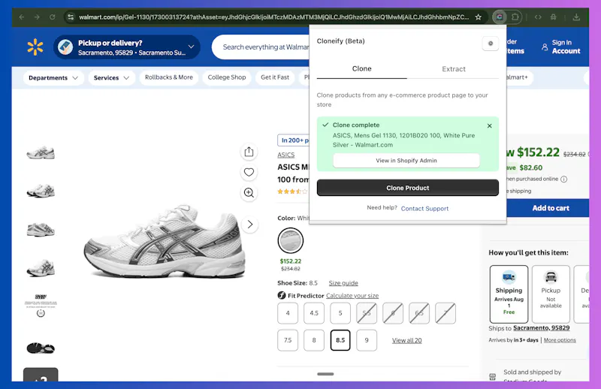Open Cloneify settings gear

tap(491, 44)
